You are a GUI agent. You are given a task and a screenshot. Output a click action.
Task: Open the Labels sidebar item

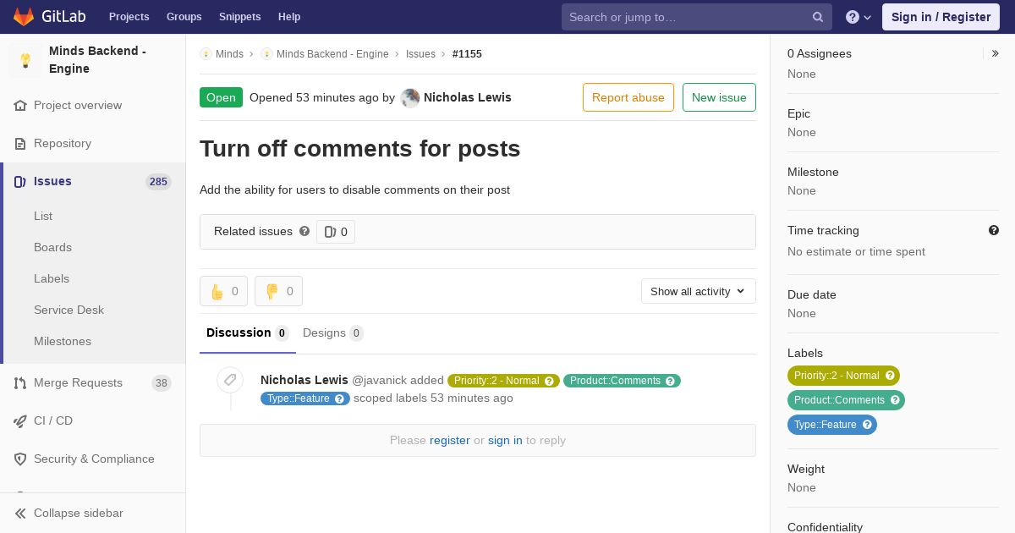(x=52, y=278)
